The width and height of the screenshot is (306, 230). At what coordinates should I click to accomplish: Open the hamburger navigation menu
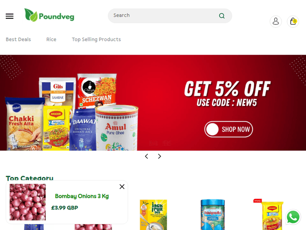pyautogui.click(x=9, y=16)
